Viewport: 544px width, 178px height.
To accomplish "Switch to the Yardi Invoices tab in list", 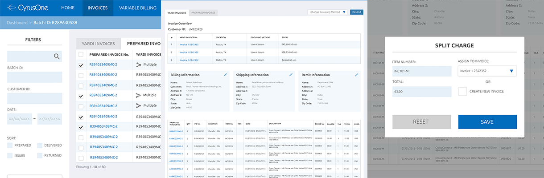I will [98, 44].
